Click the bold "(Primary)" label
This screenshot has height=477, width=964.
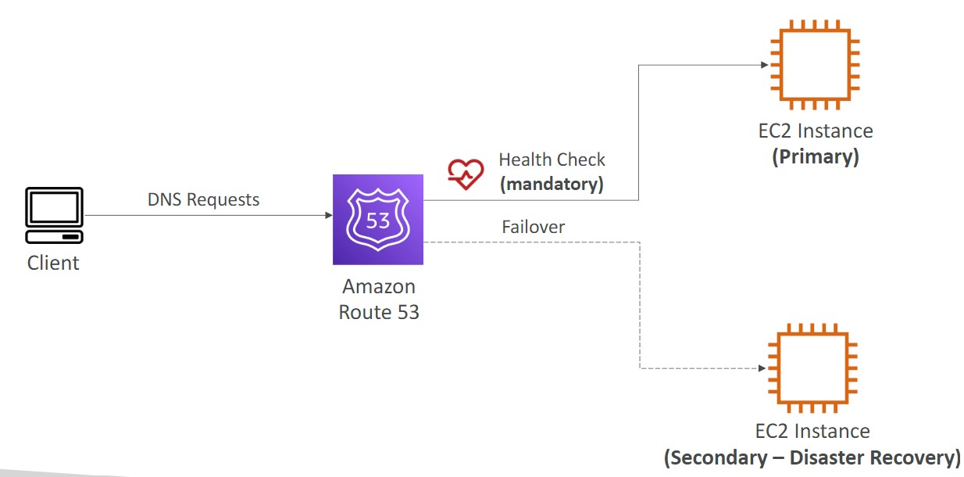[x=815, y=156]
